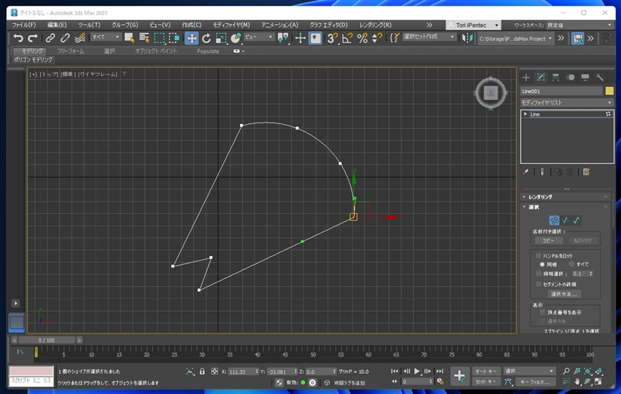
Task: Select the すべて radio button
Action: 571,264
